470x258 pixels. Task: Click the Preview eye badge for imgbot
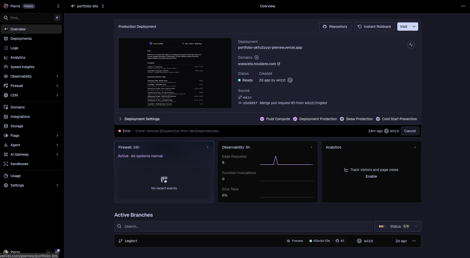pos(295,241)
